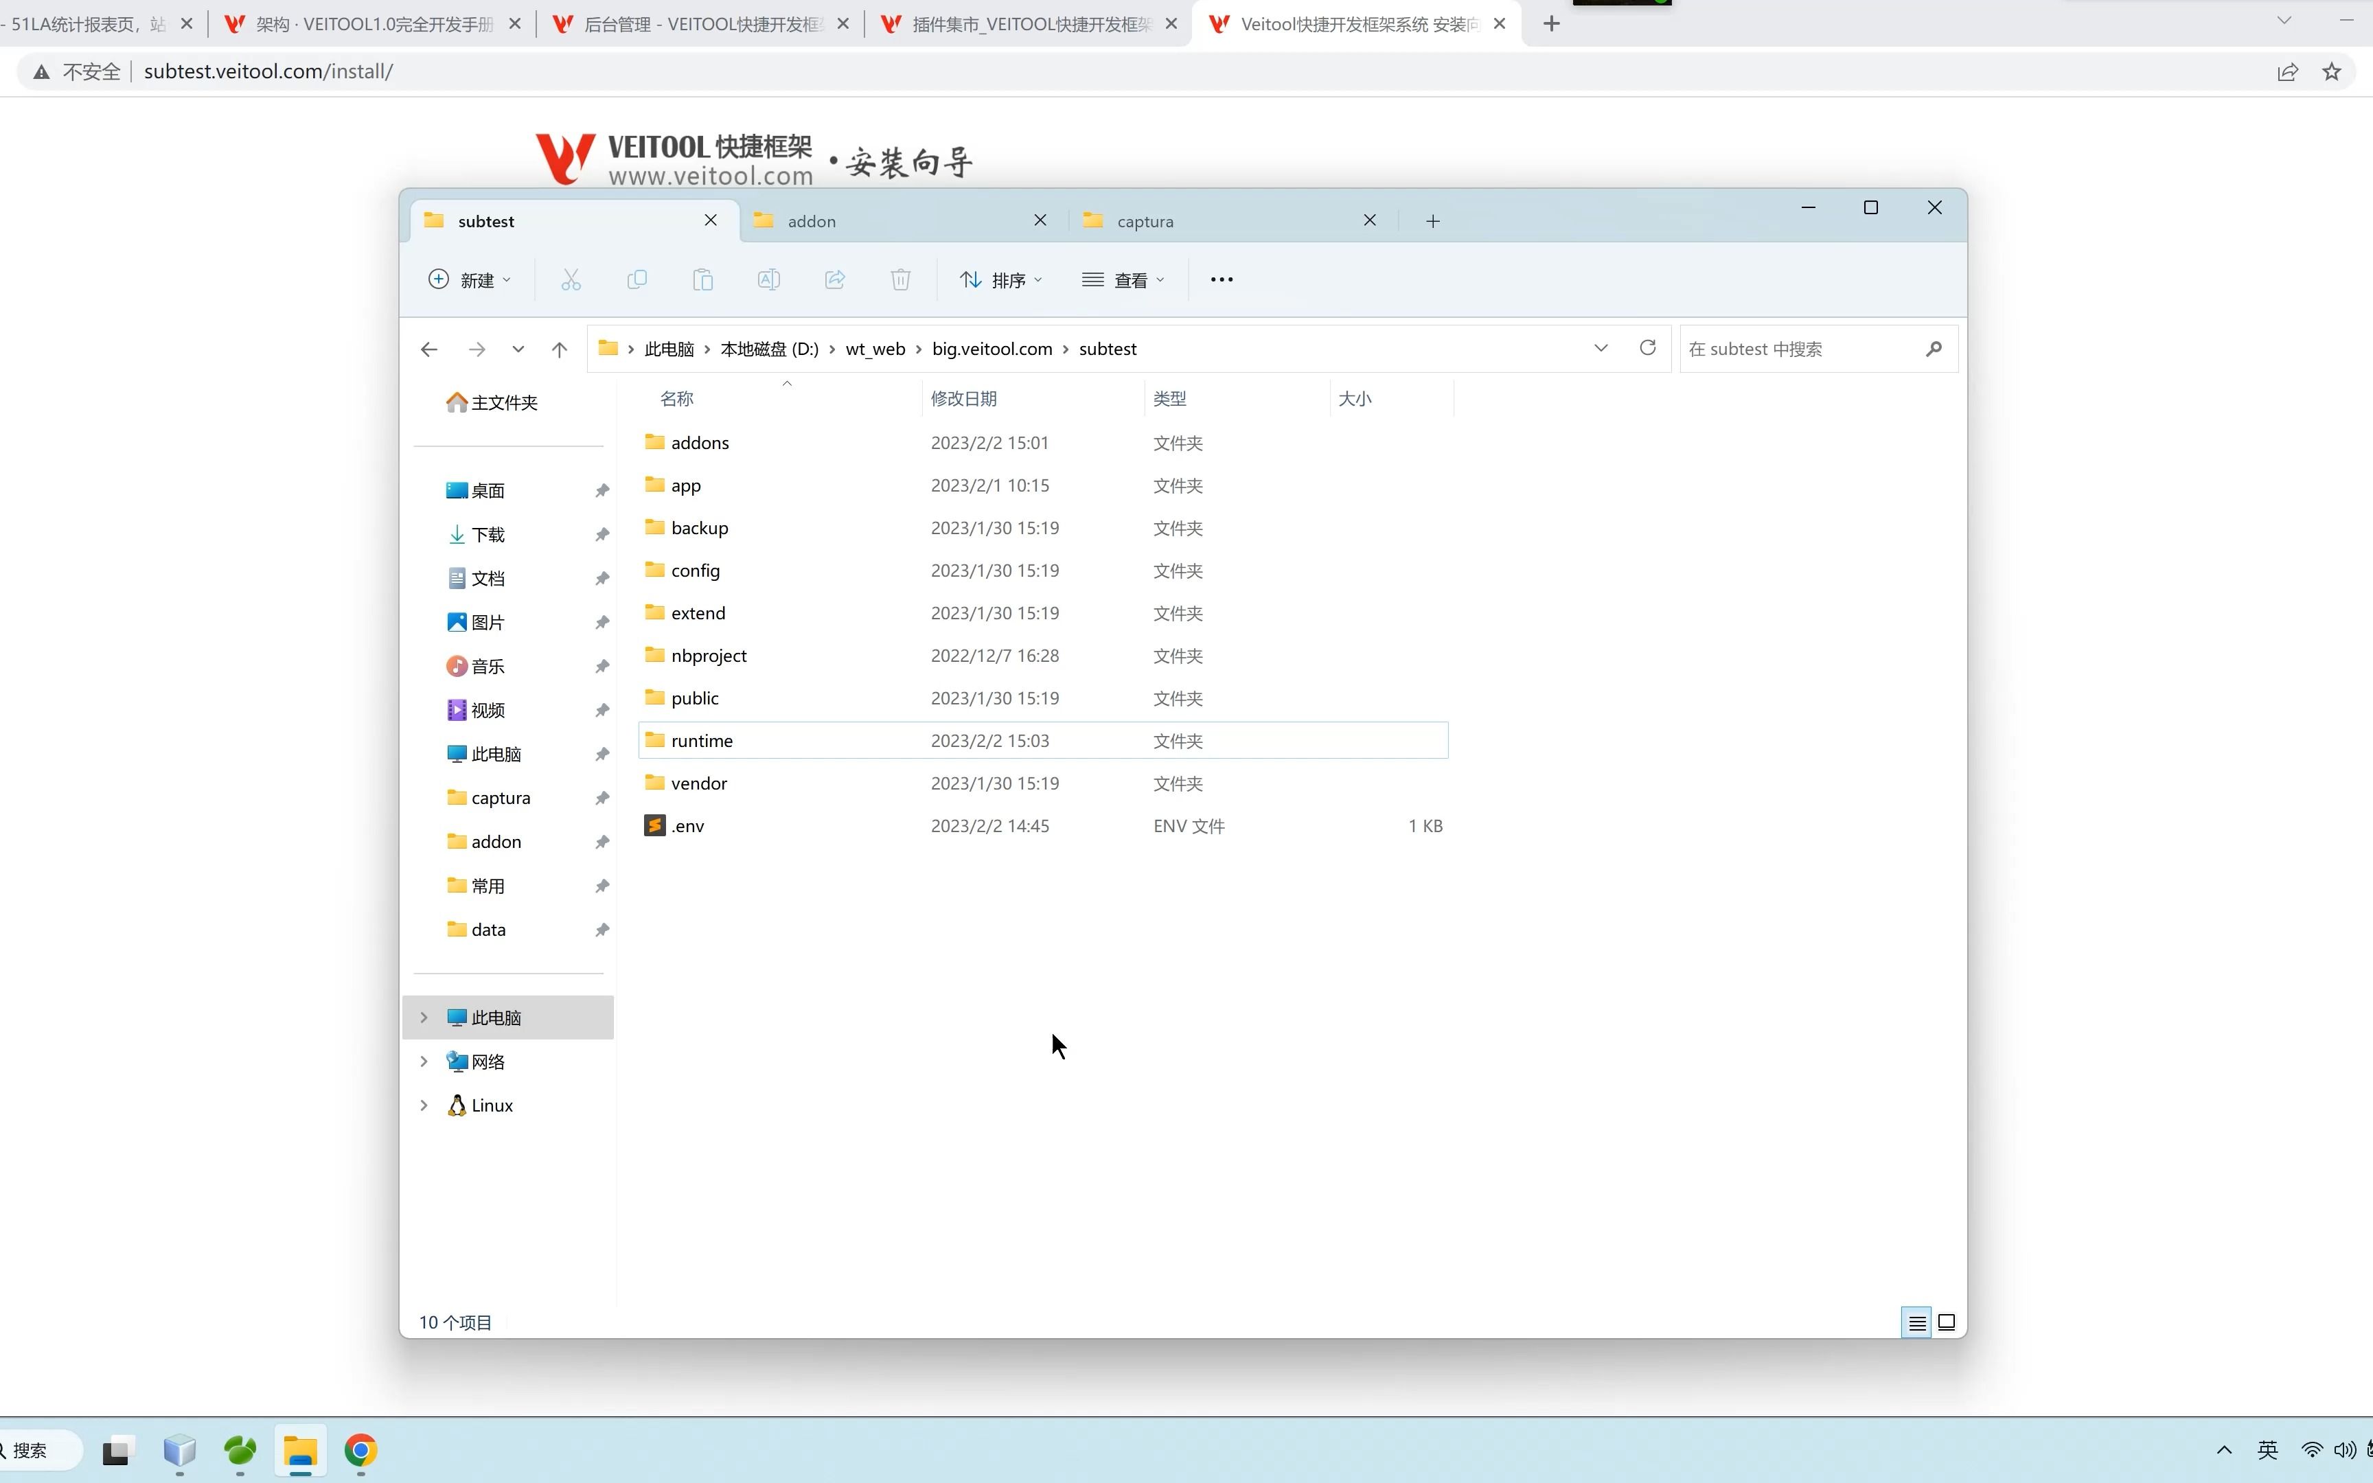This screenshot has height=1483, width=2373.
Task: Close the addon Explorer tab
Action: click(1040, 220)
